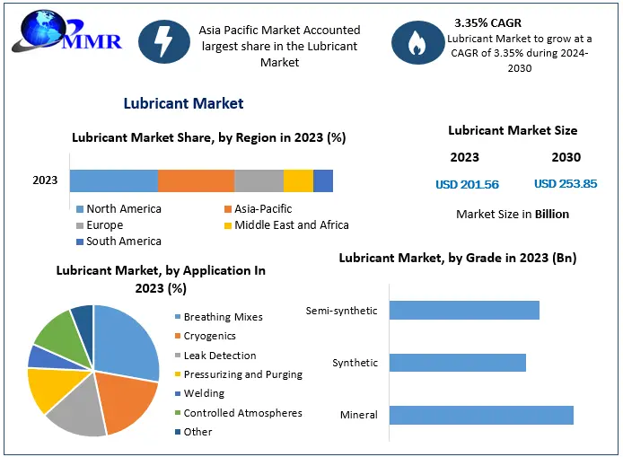Select the South America legend swatch
The height and width of the screenshot is (457, 623).
pyautogui.click(x=80, y=242)
